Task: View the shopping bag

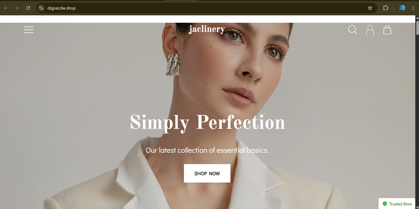Action: [387, 30]
